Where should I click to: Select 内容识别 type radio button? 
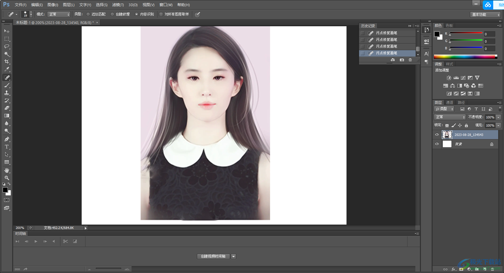(136, 14)
